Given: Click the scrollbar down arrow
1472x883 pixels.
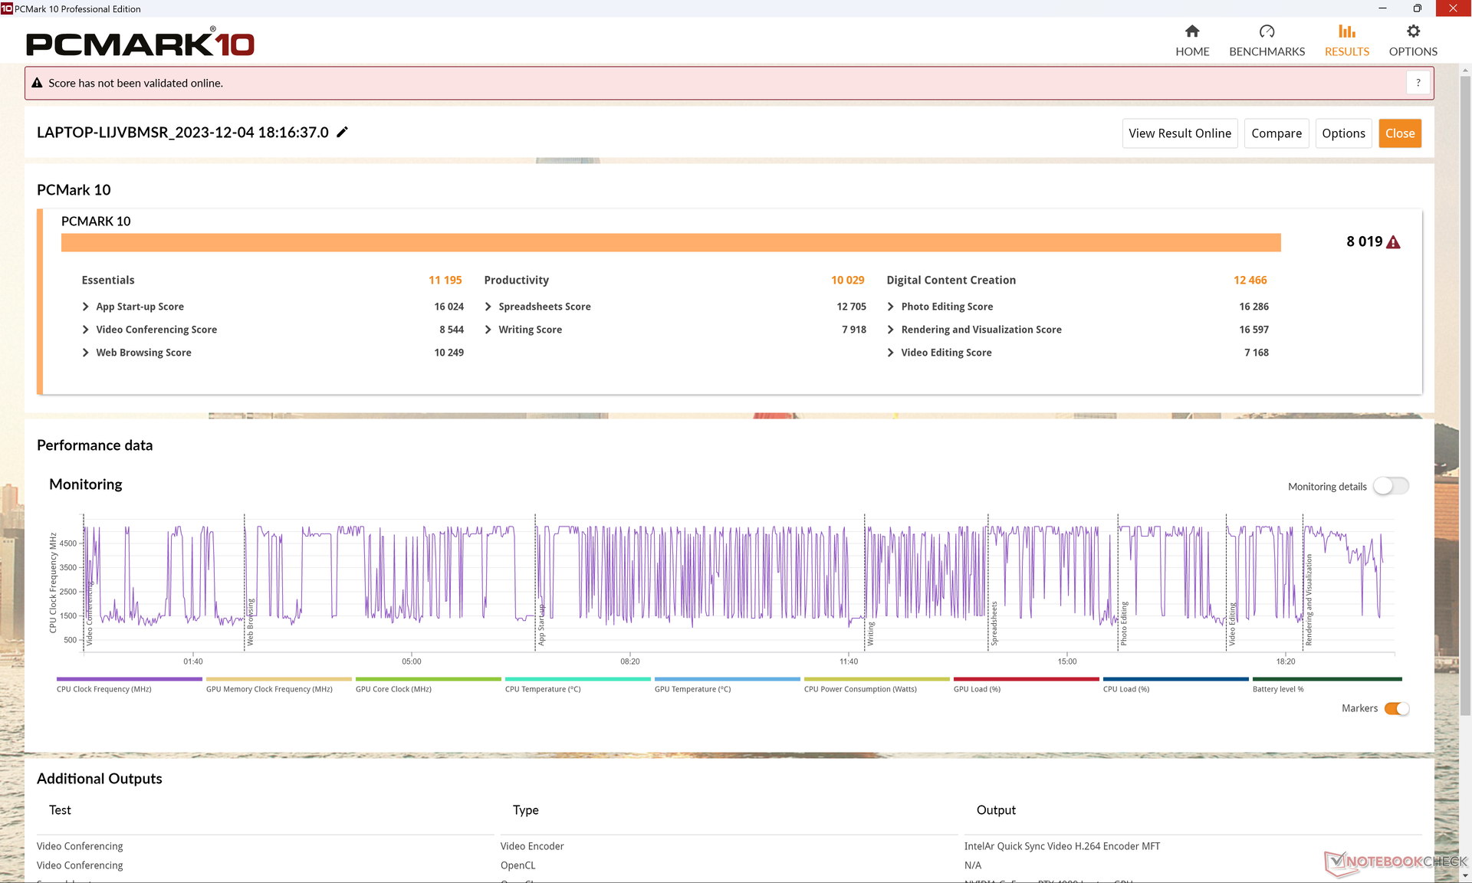Looking at the screenshot, I should 1465,875.
